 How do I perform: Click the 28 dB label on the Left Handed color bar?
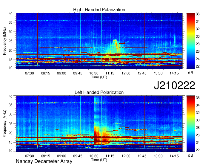198,128
